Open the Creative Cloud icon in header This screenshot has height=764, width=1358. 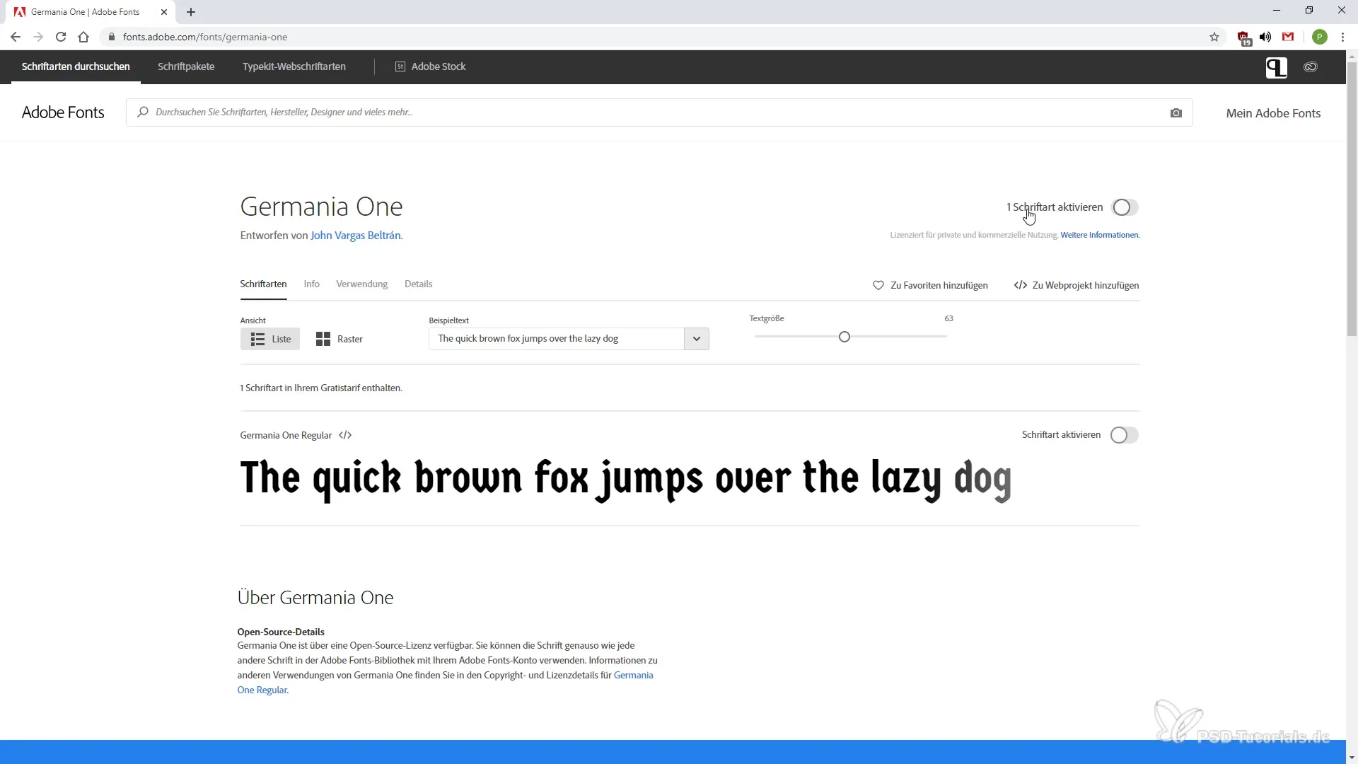coord(1311,66)
